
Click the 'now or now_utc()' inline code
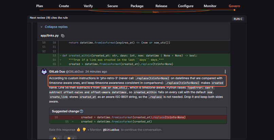[114, 87]
